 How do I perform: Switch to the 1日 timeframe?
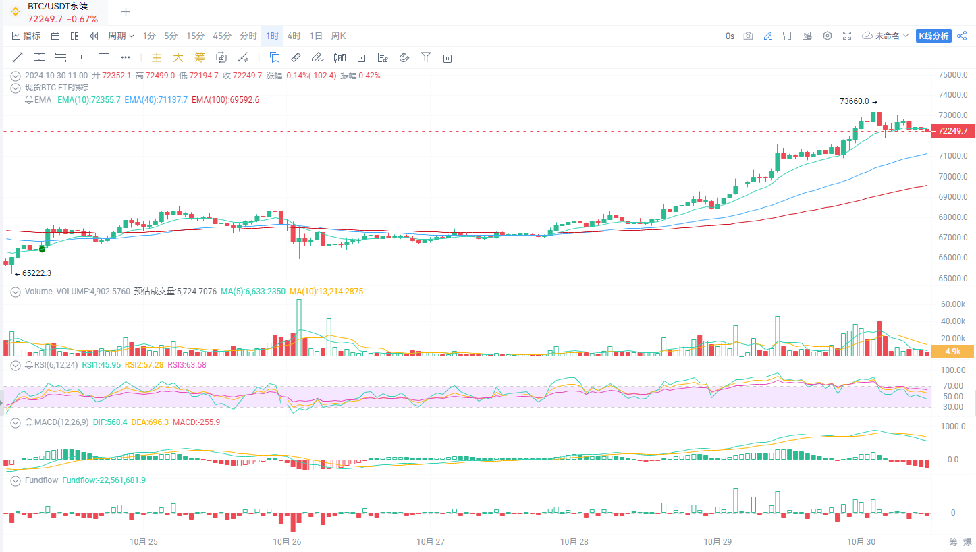tap(316, 36)
